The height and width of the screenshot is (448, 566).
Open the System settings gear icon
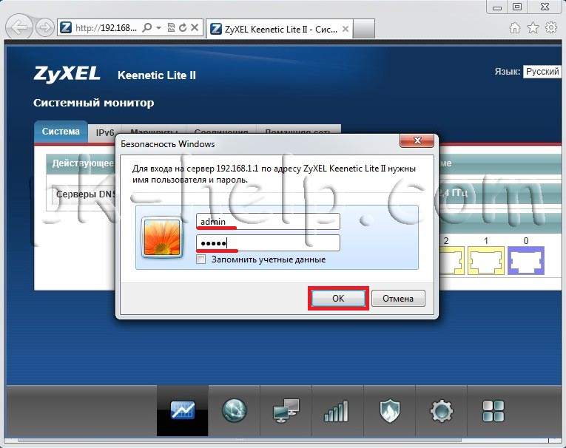pos(441,410)
